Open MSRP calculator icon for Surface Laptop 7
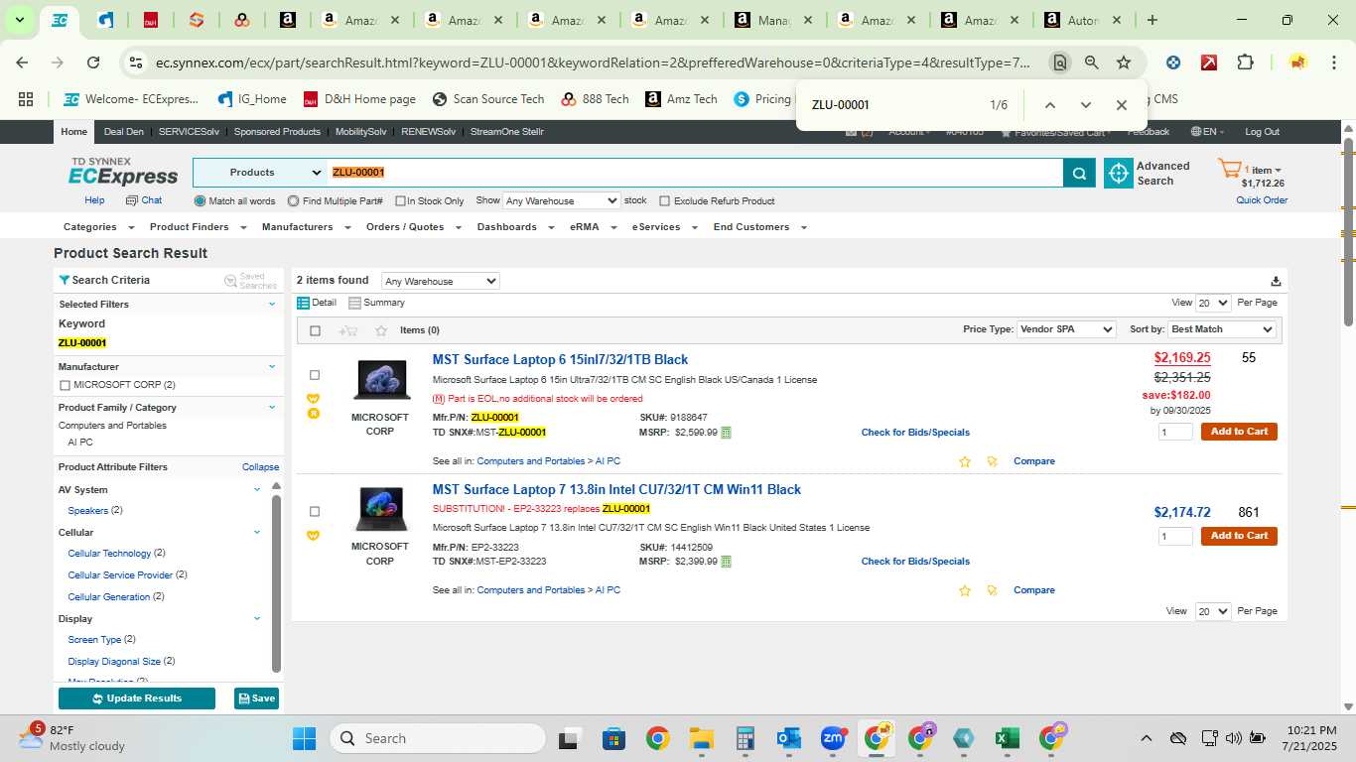The image size is (1356, 762). pos(726,562)
